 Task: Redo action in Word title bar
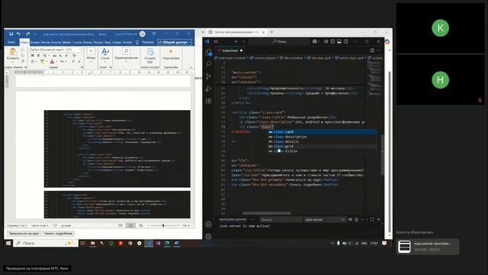(x=28, y=34)
